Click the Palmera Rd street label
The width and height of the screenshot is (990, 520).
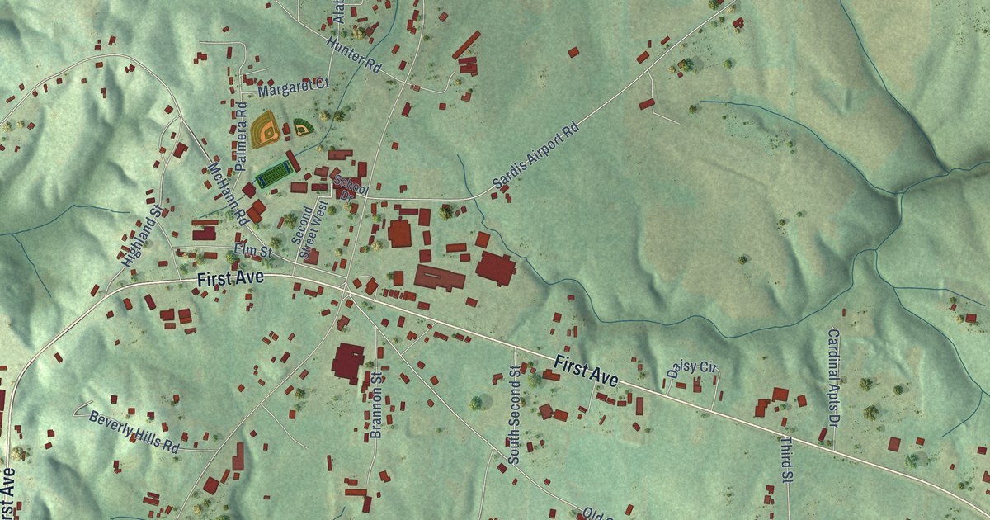click(241, 135)
